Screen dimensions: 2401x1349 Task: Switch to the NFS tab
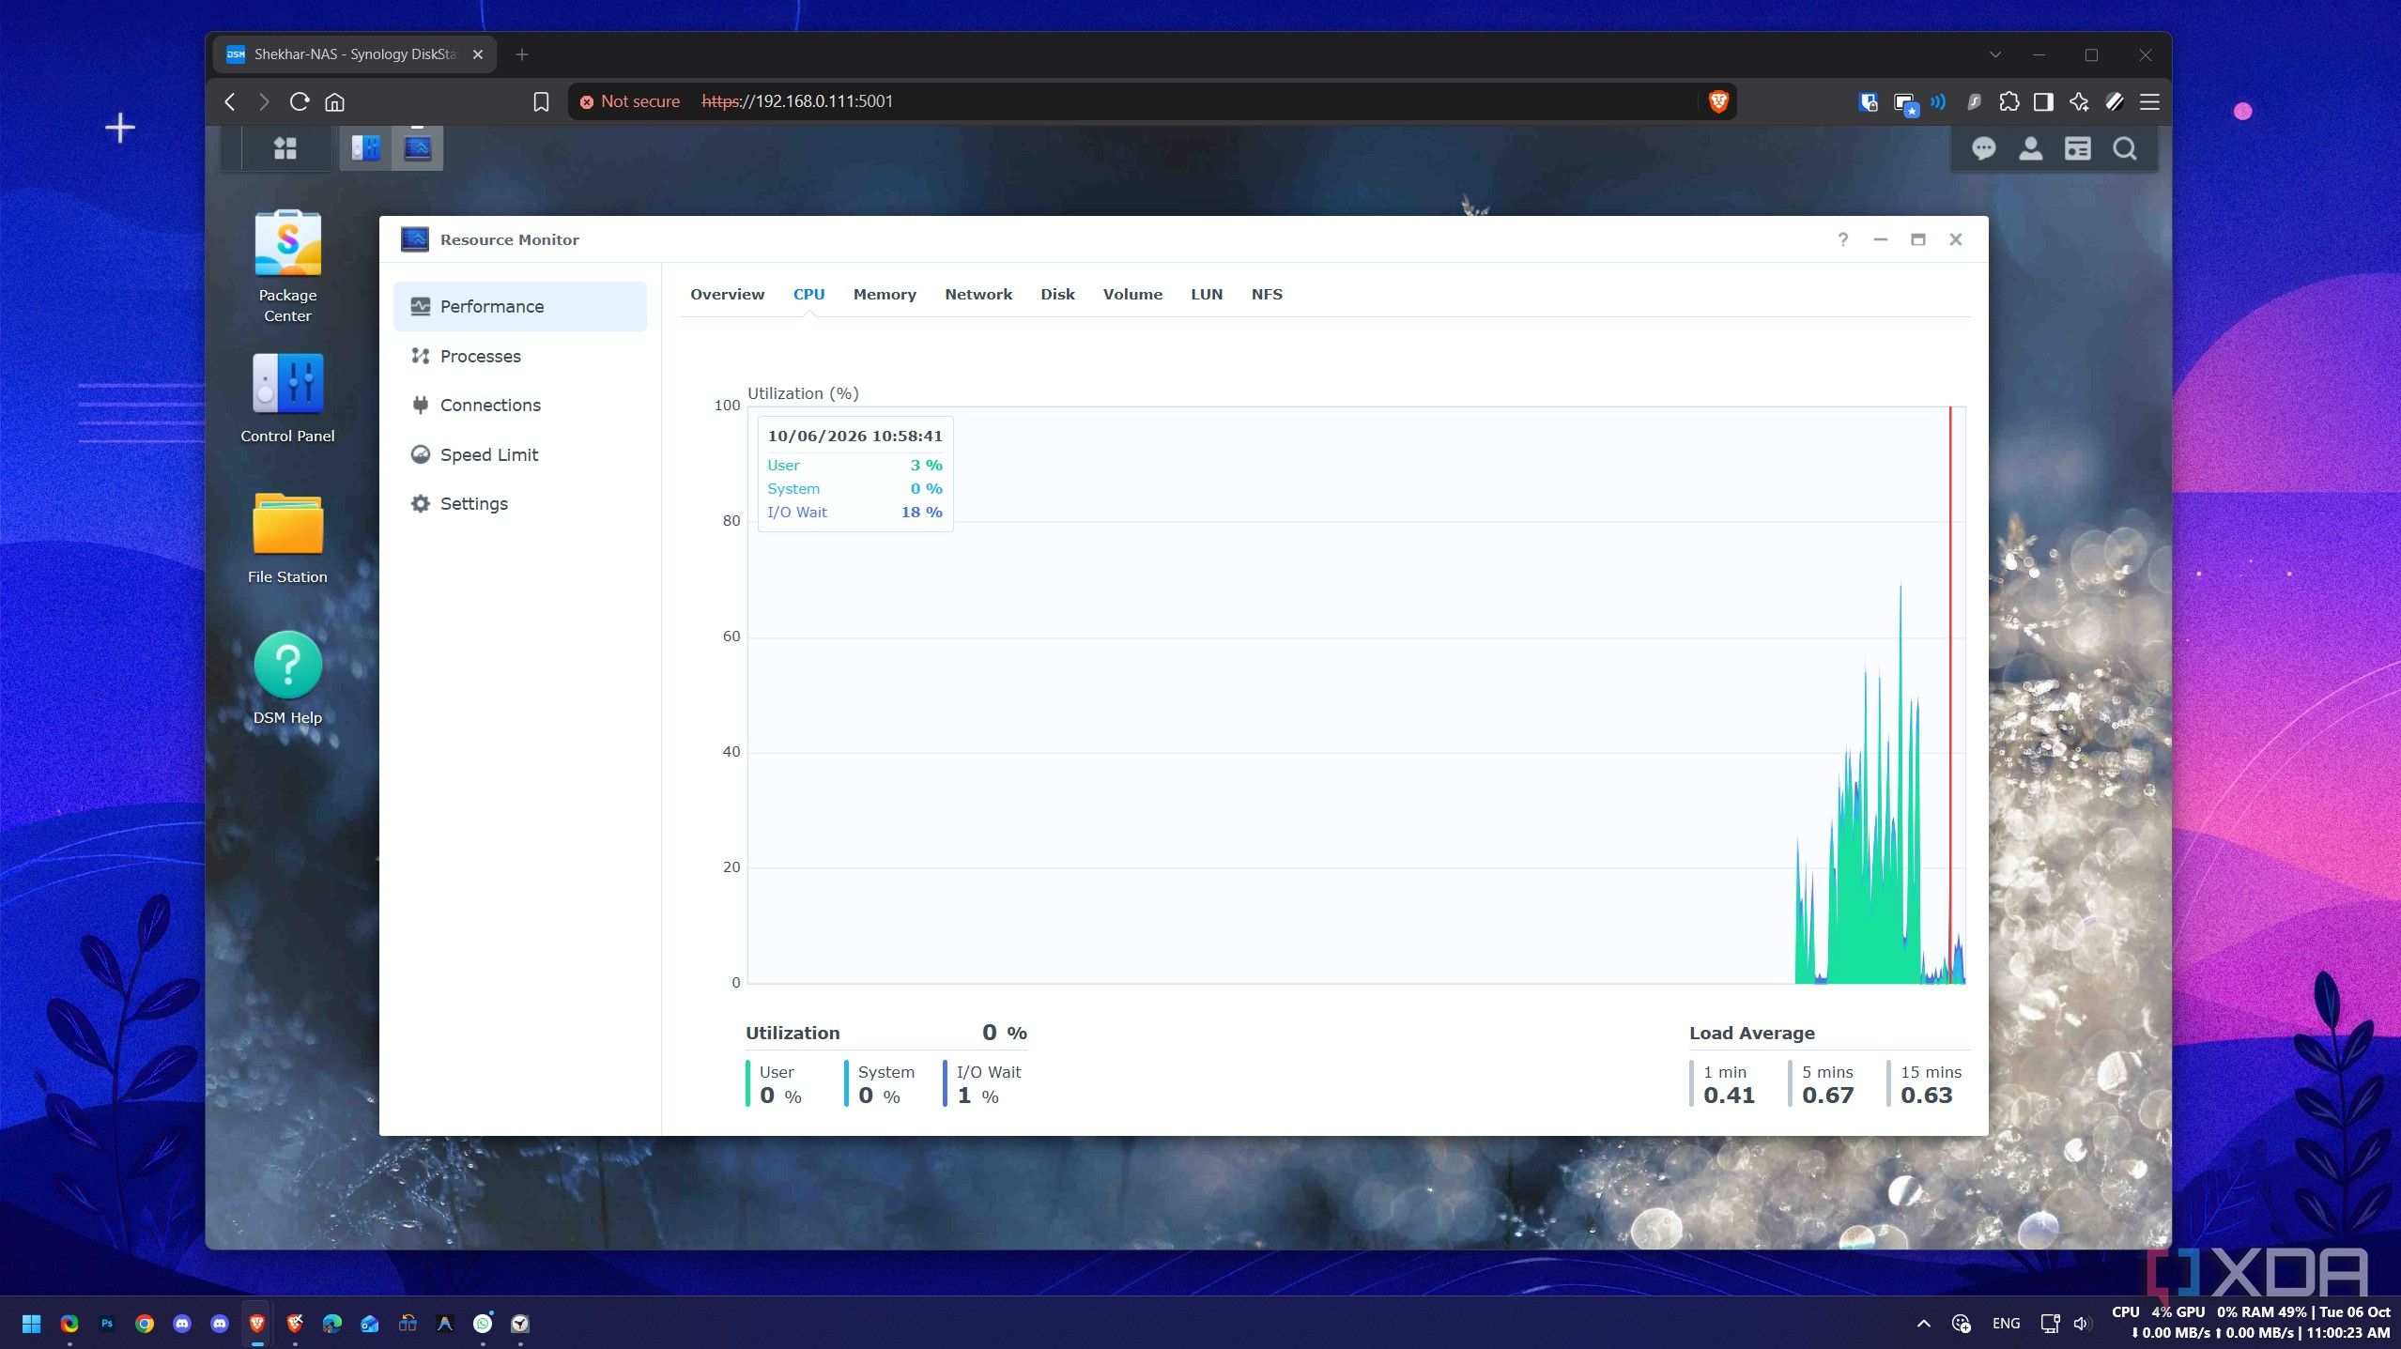tap(1267, 294)
